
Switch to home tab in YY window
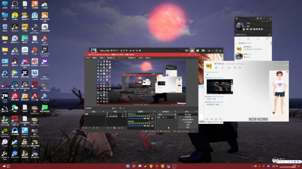(x=239, y=39)
